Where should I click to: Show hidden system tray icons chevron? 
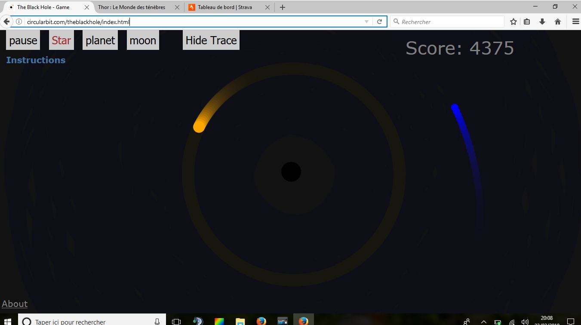click(x=483, y=322)
